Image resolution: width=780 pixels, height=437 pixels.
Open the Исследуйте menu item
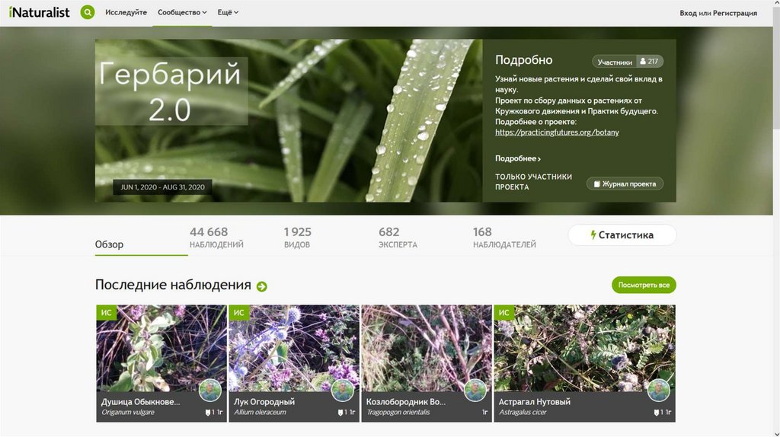click(x=126, y=12)
